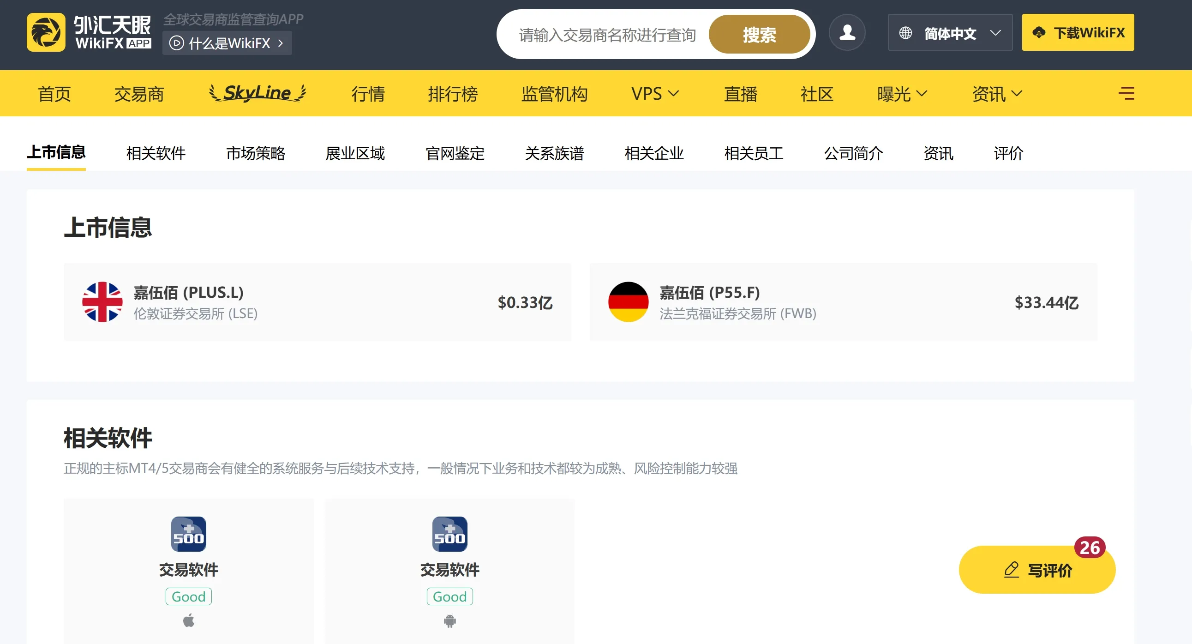Switch to the 资讯 tab under navigation
Viewport: 1192px width, 644px height.
coord(939,153)
